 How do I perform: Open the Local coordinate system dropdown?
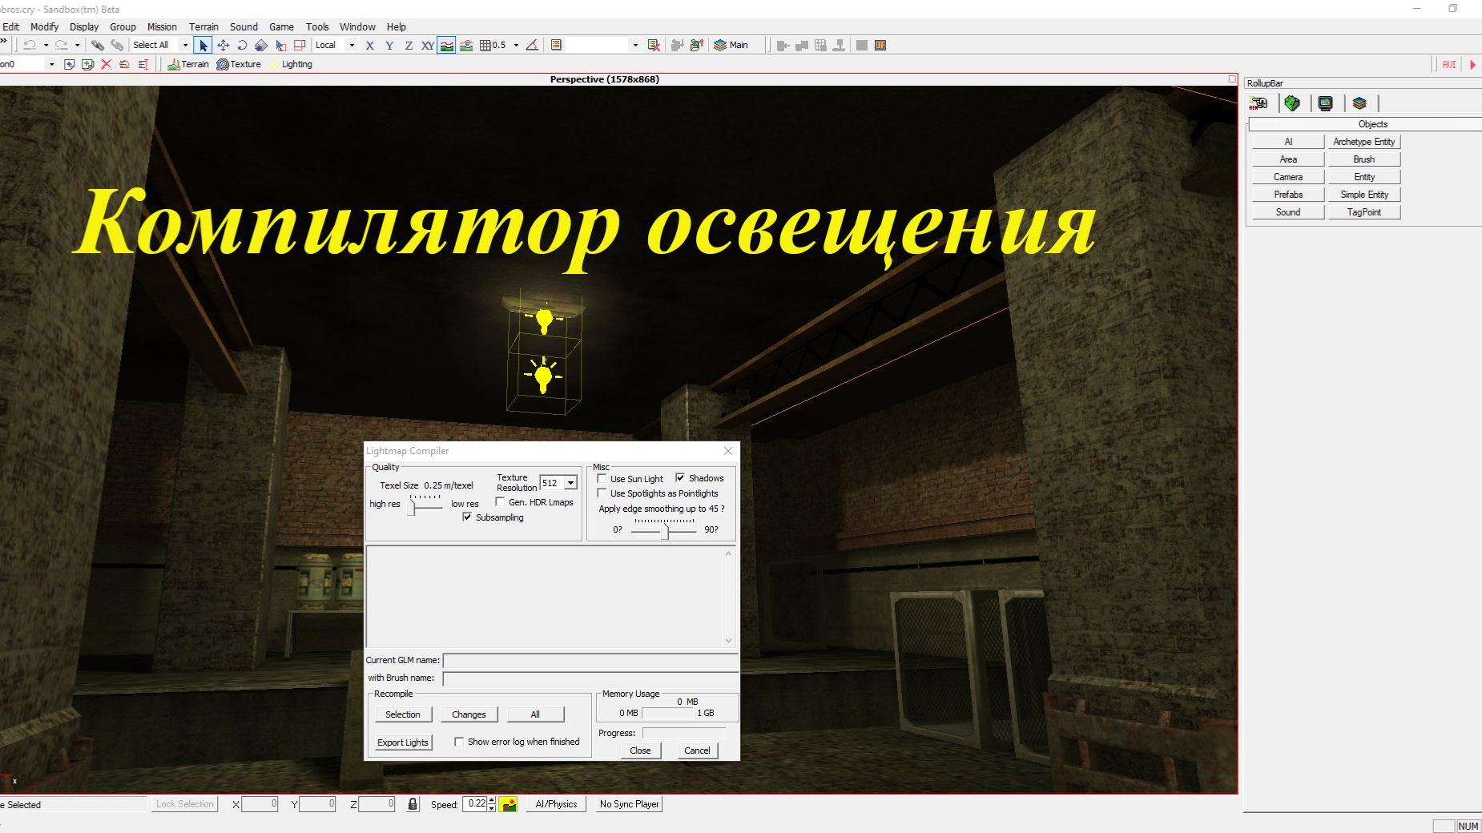pos(351,45)
